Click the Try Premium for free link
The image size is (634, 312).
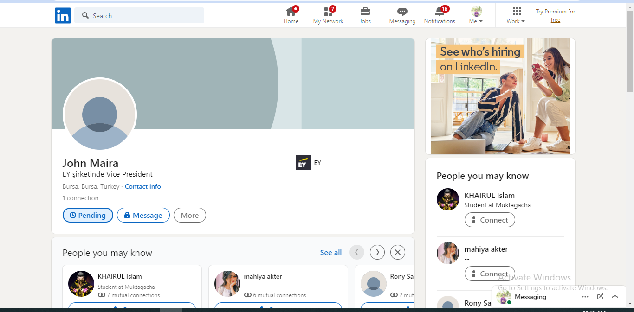556,16
